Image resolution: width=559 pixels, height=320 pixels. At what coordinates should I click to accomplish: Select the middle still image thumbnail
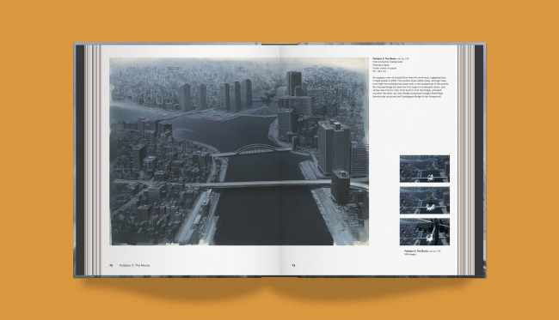coord(424,200)
